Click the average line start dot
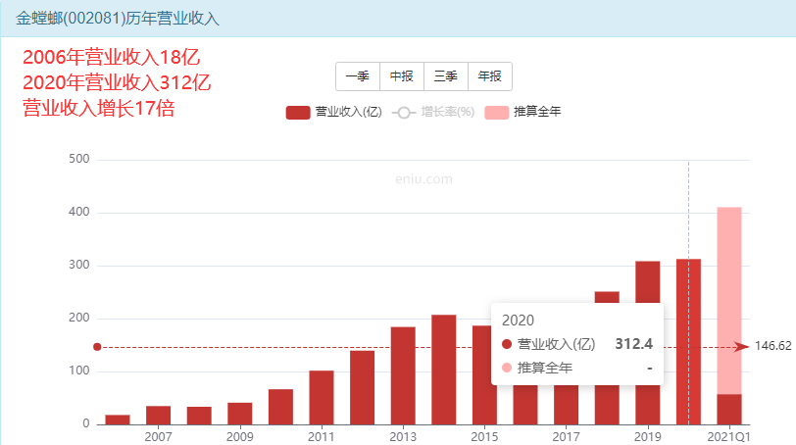Screen dimensions: 796x445 click(x=97, y=347)
